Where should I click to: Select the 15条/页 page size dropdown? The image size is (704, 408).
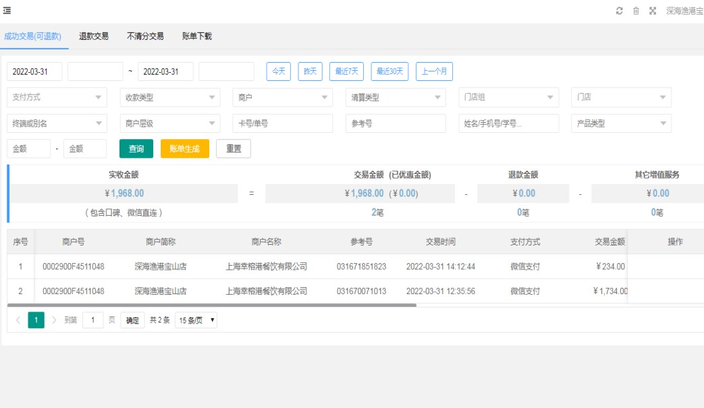(196, 320)
